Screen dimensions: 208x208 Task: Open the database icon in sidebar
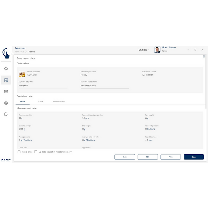[6, 91]
